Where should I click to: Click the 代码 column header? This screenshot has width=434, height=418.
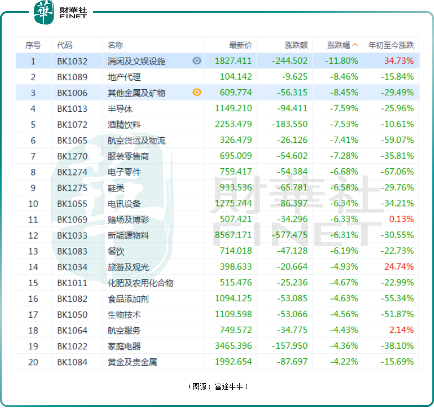[x=65, y=45]
